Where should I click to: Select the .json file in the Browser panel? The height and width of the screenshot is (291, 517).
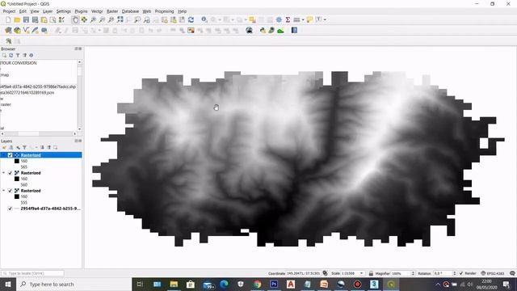pos(27,93)
